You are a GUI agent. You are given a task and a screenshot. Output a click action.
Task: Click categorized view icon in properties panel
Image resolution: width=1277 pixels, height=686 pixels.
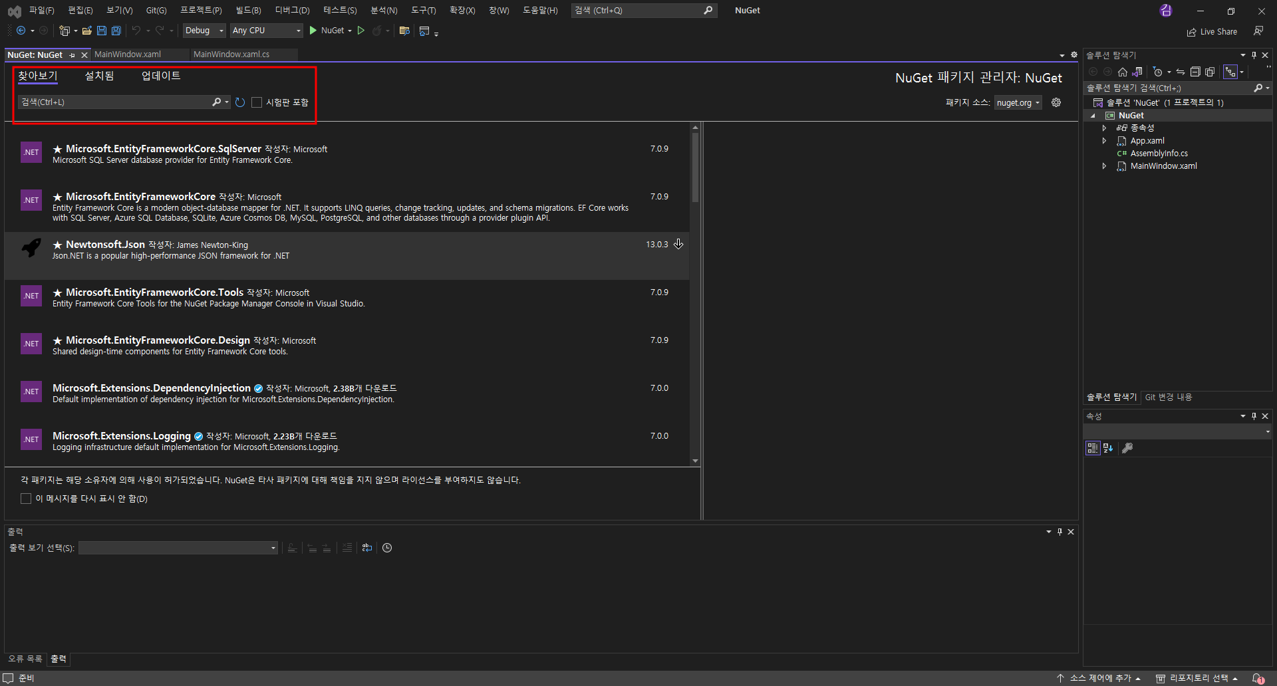(1093, 448)
